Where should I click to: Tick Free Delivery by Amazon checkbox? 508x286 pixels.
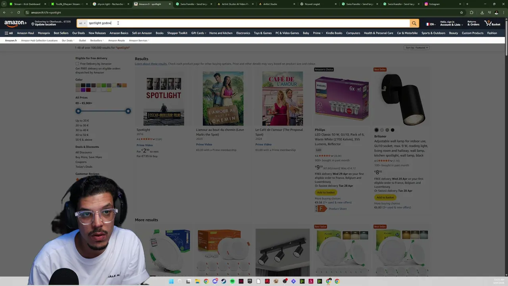coord(77,64)
